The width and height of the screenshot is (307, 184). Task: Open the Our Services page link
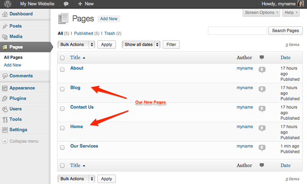[84, 146]
